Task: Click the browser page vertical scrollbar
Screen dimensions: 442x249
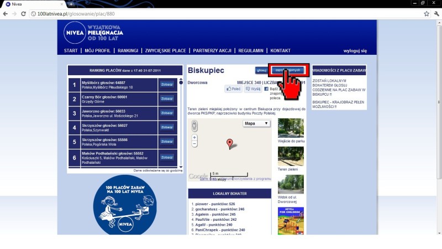Action: [439, 103]
